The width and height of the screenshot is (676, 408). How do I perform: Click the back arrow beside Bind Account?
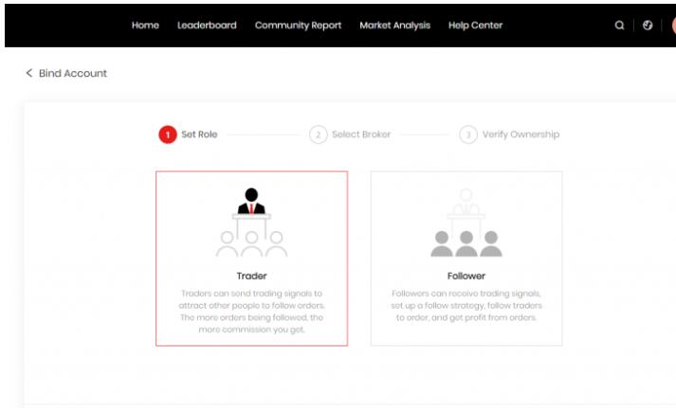click(29, 73)
